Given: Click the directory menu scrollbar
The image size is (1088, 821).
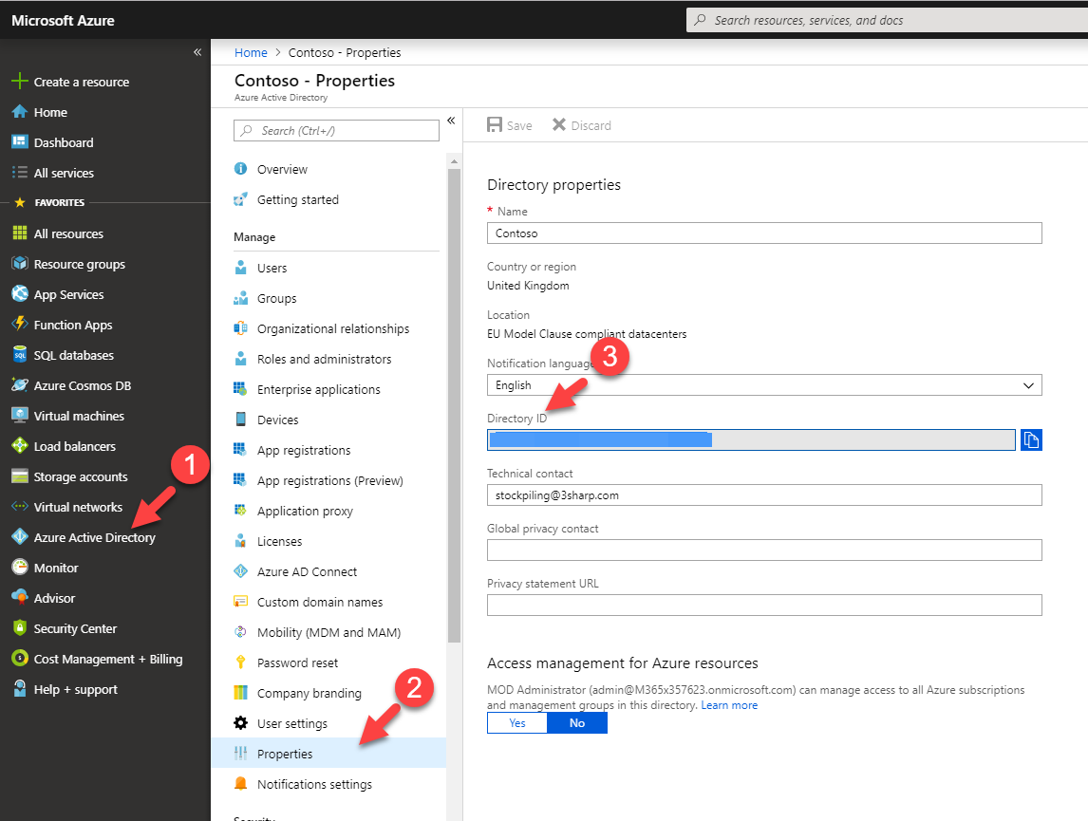Looking at the screenshot, I should (x=455, y=405).
